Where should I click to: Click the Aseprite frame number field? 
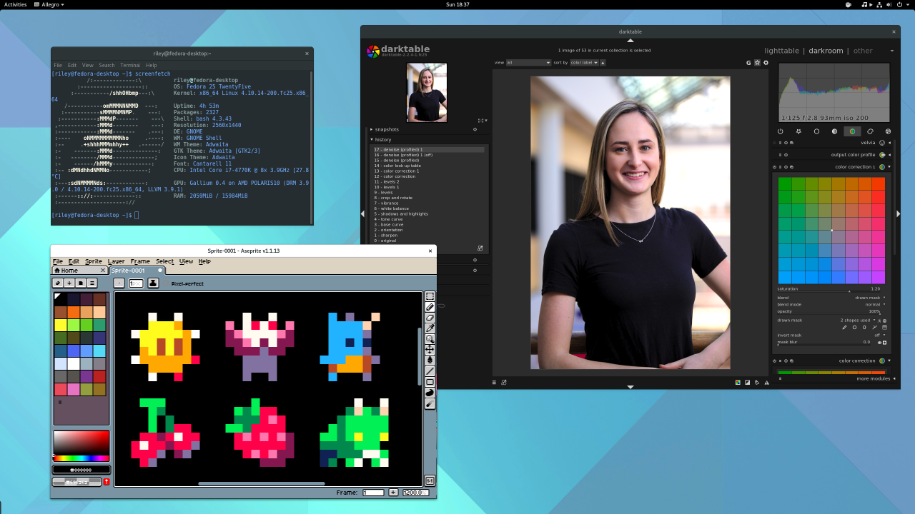point(373,493)
